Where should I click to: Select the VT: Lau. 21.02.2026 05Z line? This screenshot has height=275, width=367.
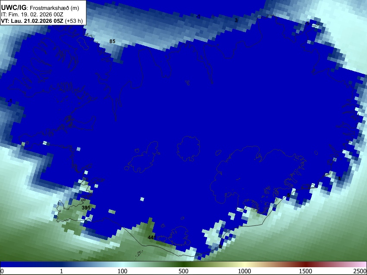pyautogui.click(x=42, y=21)
